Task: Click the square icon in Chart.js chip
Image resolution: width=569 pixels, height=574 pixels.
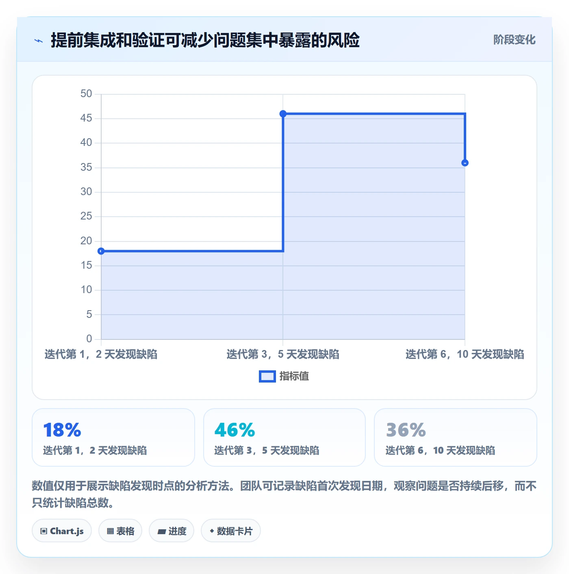Action: [x=44, y=531]
